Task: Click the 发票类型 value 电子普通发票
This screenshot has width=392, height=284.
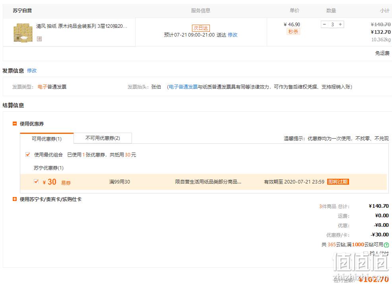Action: tap(52, 87)
